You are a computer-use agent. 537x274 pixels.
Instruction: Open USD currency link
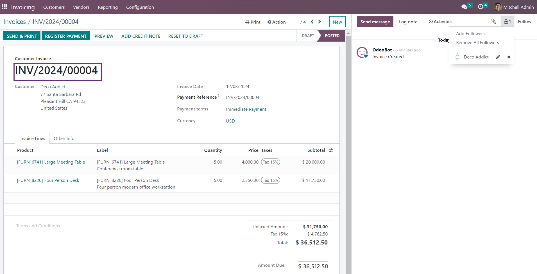point(230,121)
